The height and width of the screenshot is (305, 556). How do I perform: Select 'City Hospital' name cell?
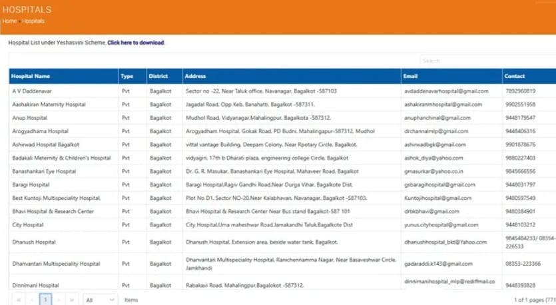(28, 225)
